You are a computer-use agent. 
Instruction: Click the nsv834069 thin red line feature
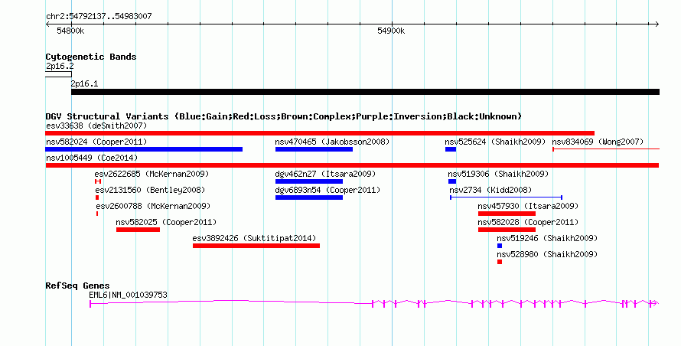606,149
